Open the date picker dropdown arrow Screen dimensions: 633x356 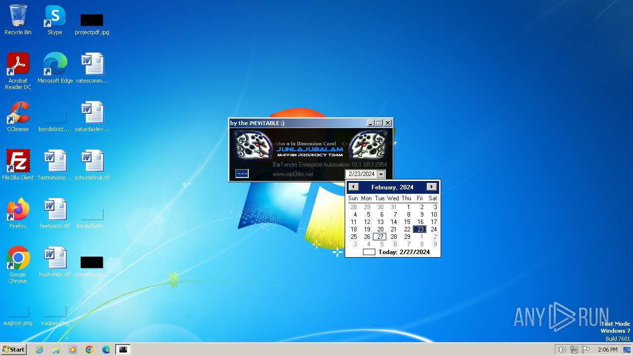381,174
